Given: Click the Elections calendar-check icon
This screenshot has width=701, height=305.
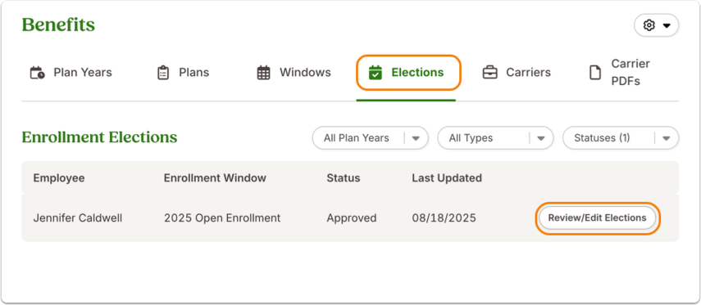Looking at the screenshot, I should [x=375, y=73].
